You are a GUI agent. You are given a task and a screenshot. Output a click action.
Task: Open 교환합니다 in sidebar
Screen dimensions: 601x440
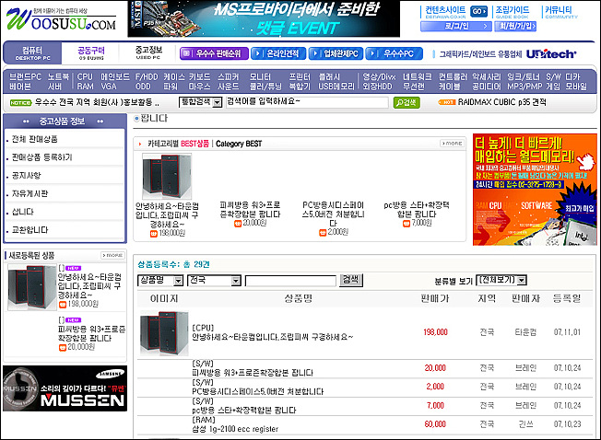[29, 229]
